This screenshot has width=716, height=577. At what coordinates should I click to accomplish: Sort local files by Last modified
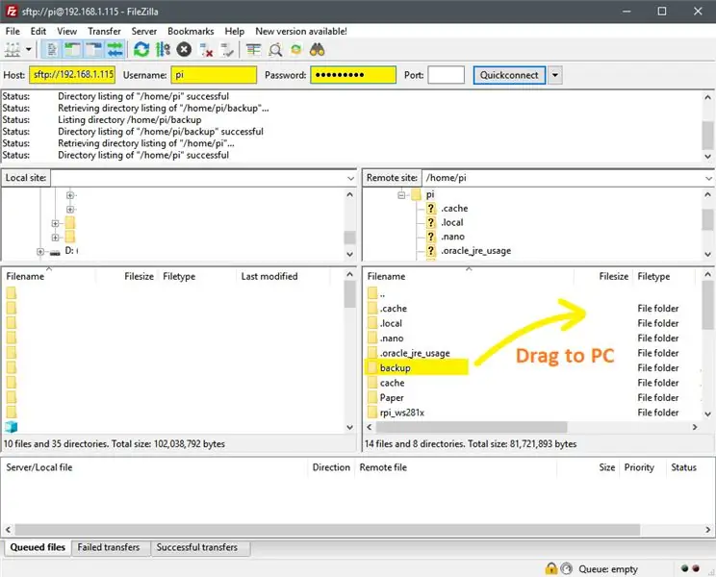[x=268, y=276]
